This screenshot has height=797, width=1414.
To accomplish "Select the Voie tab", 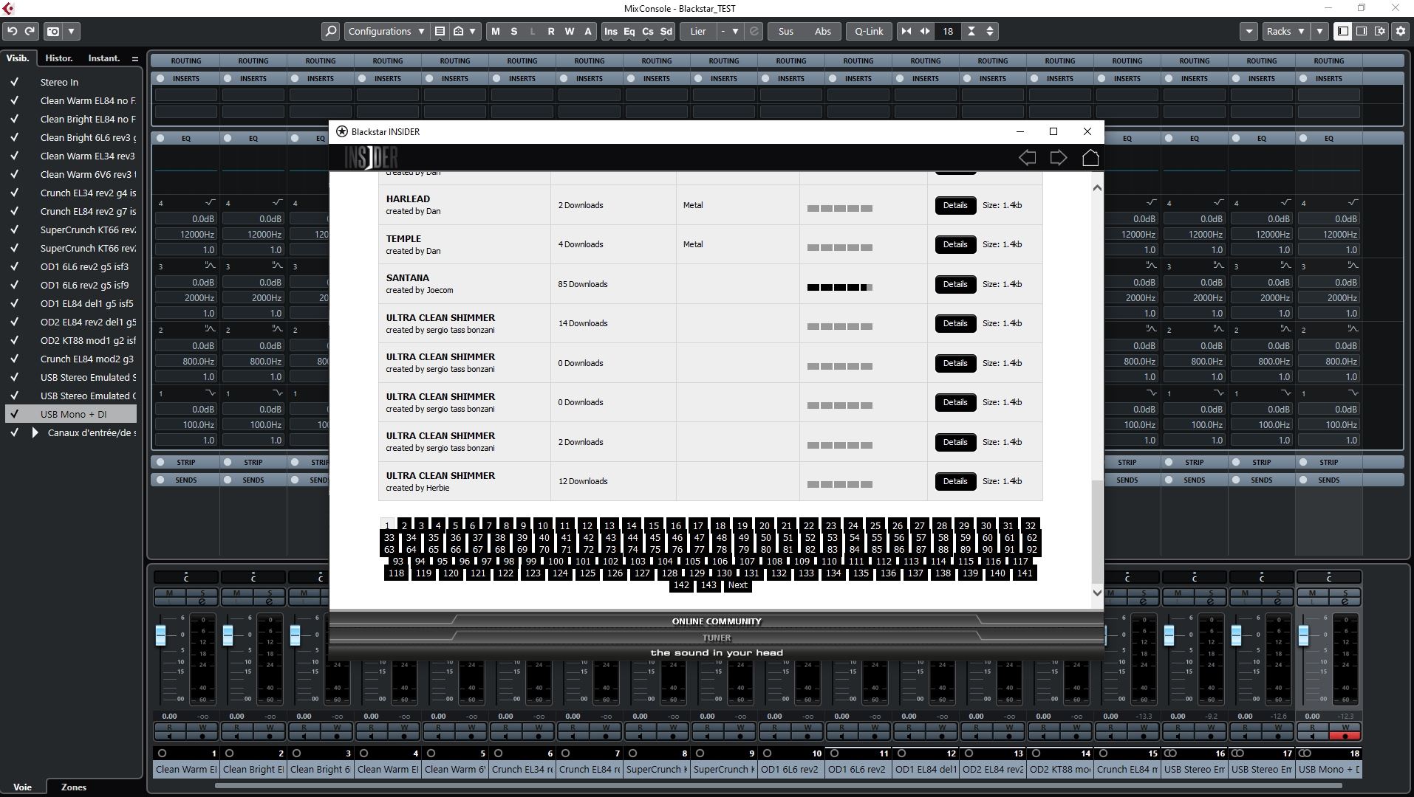I will pos(23,787).
